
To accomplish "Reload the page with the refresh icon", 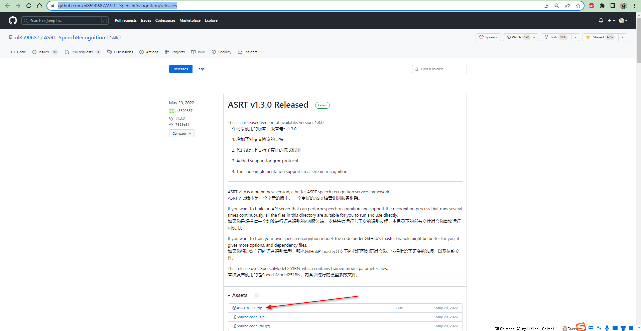I will pos(29,6).
